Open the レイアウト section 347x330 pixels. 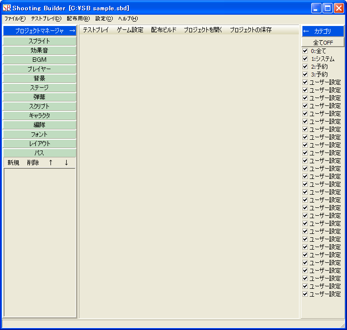pos(39,144)
